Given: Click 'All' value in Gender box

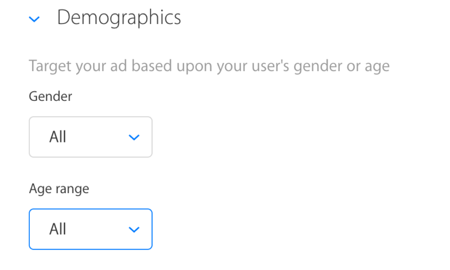Looking at the screenshot, I should [x=58, y=137].
